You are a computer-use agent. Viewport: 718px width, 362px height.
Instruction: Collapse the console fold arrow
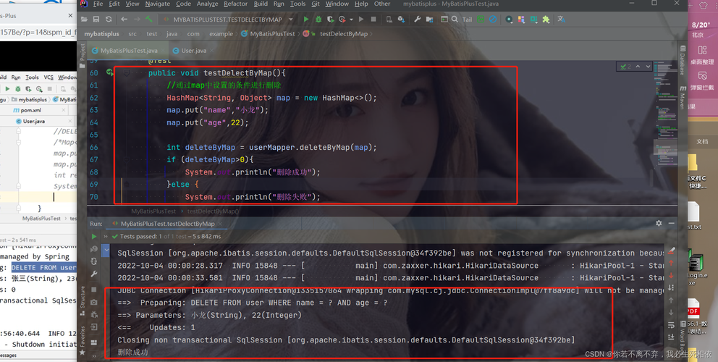(106, 251)
